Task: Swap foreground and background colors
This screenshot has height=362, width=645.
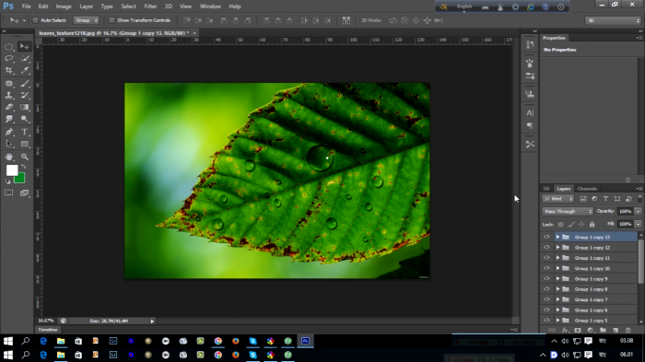Action: click(23, 167)
